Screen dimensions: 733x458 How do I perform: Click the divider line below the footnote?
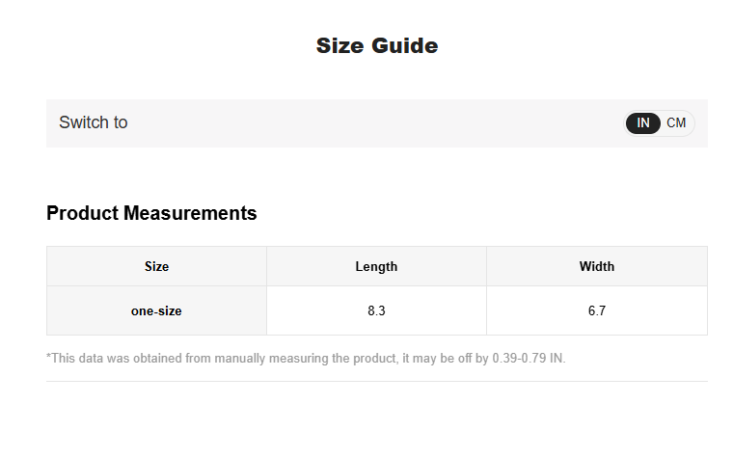pos(376,381)
